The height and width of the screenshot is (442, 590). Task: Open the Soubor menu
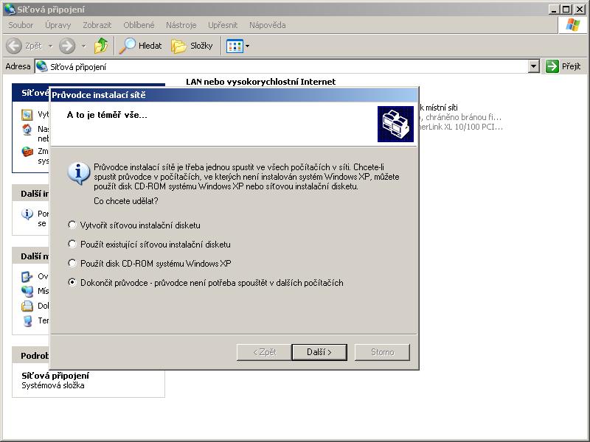click(21, 25)
